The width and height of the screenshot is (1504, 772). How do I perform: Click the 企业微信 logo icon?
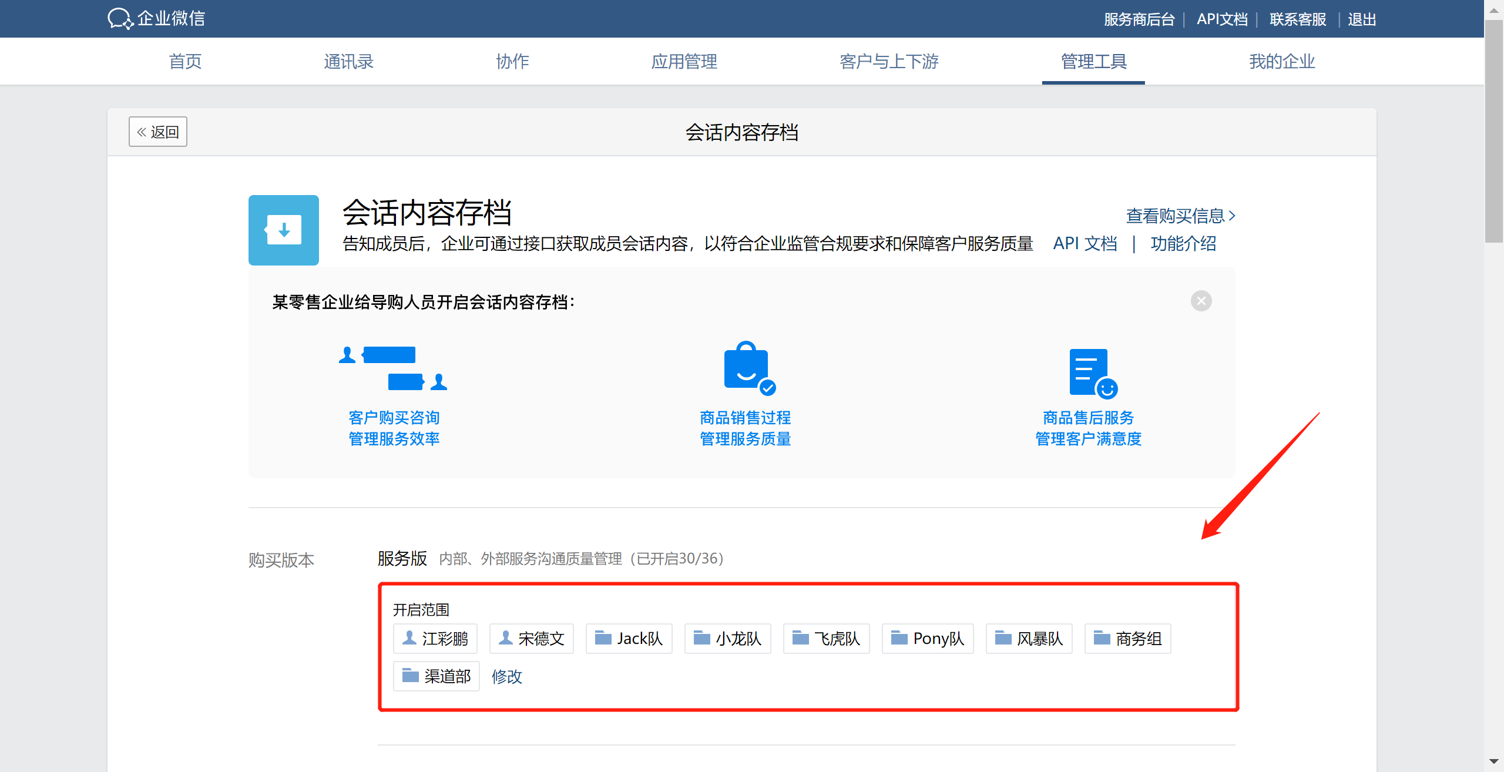[120, 18]
